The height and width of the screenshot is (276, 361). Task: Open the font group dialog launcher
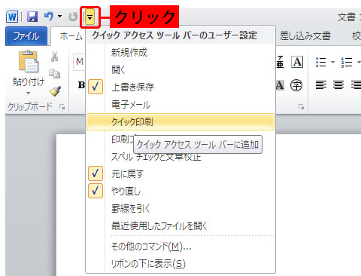click(x=301, y=107)
